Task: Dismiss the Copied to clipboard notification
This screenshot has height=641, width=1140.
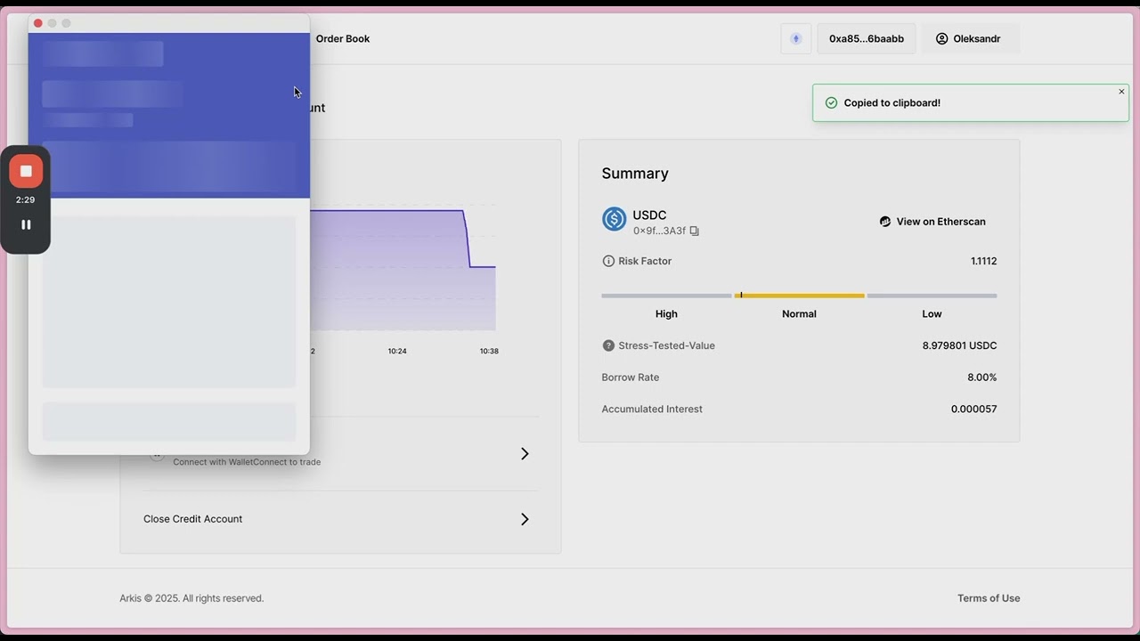Action: coord(1121,92)
